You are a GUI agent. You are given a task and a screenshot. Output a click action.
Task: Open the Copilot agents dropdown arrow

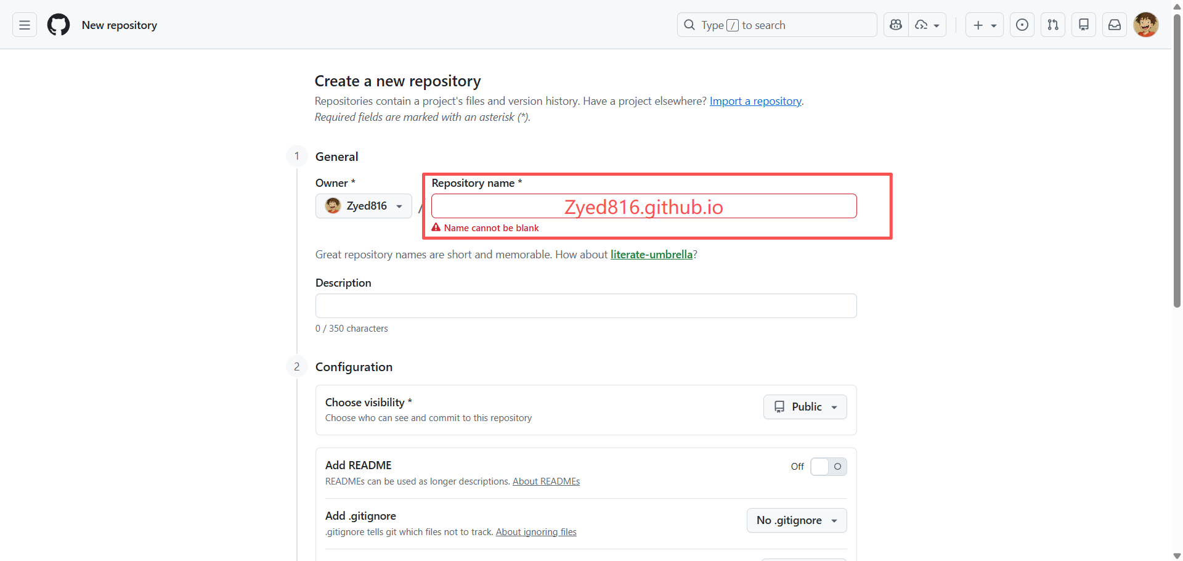pyautogui.click(x=928, y=25)
